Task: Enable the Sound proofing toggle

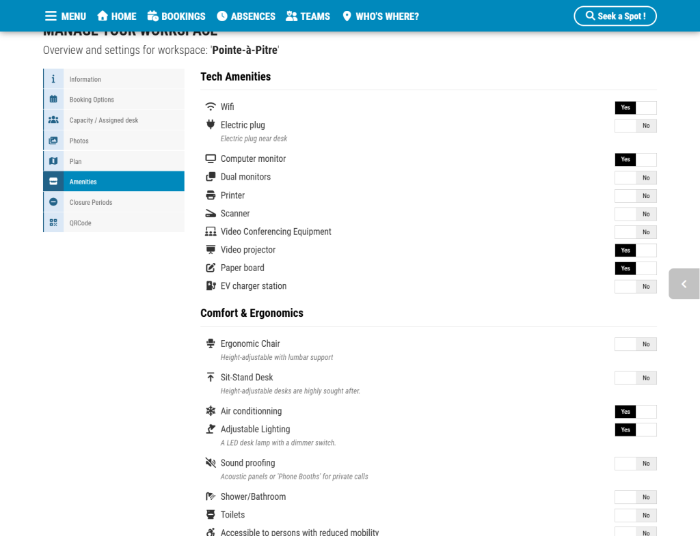Action: (635, 464)
